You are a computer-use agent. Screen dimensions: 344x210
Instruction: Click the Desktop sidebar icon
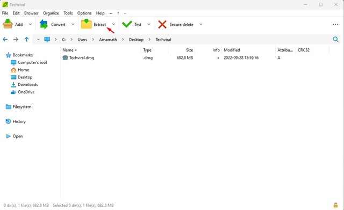coord(13,77)
